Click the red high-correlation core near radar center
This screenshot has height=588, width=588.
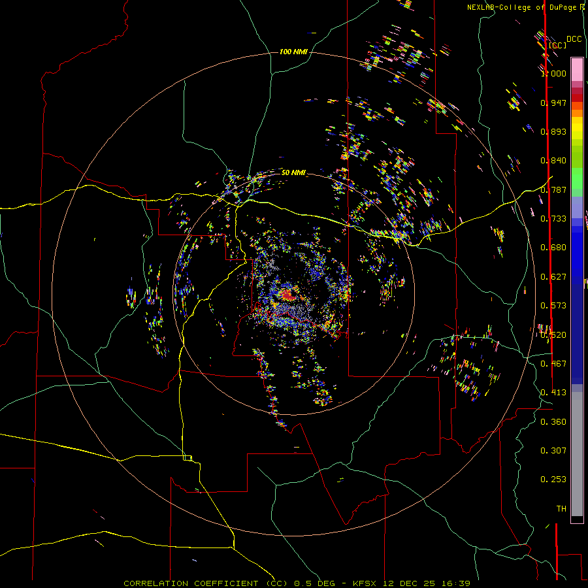coord(288,296)
